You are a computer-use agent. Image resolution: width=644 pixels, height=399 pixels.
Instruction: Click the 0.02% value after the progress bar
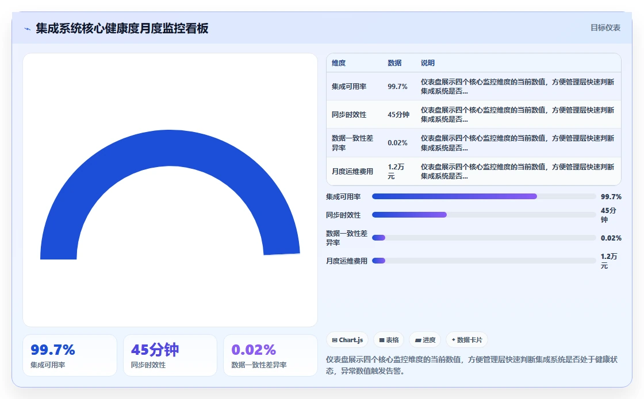(x=611, y=238)
